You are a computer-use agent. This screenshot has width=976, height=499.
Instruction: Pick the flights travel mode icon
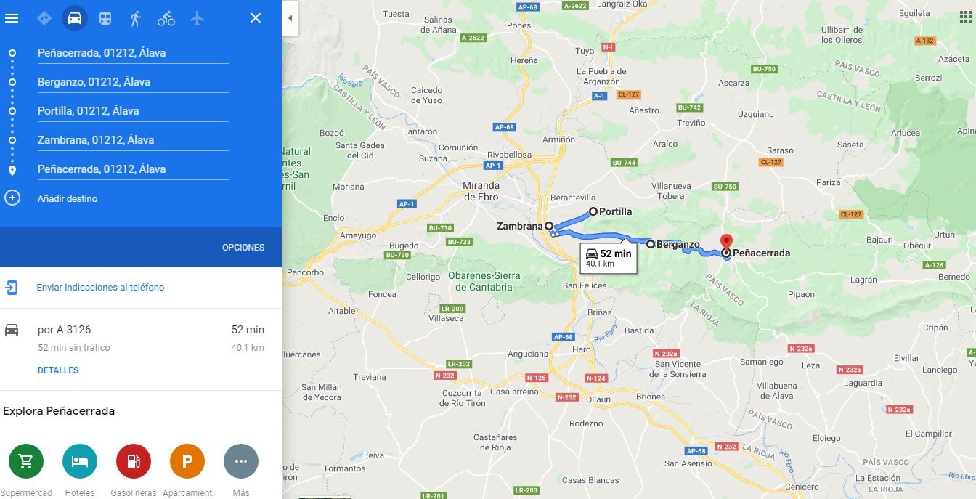point(197,18)
